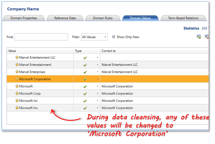Click the star icon of Microsoft Inc without period
The width and height of the screenshot is (215, 144).
click(x=17, y=100)
